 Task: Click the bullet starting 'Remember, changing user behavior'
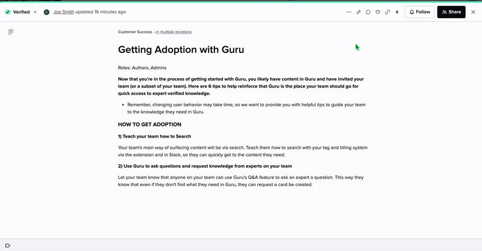click(x=246, y=108)
